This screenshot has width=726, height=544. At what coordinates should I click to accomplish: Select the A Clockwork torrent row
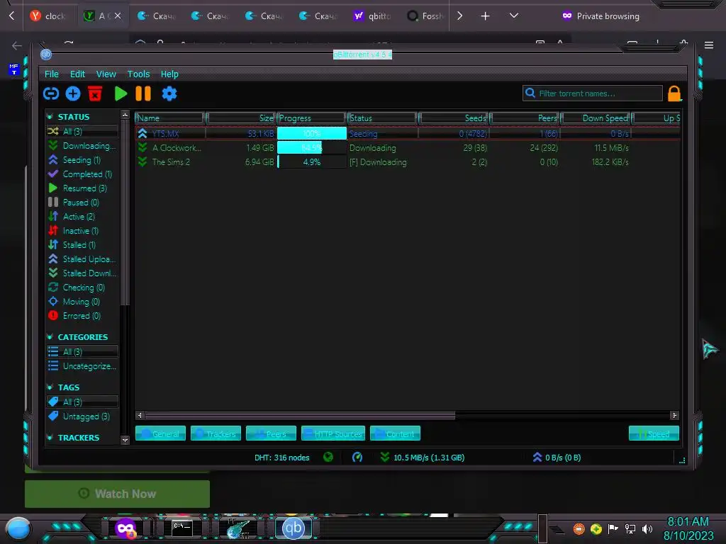[x=408, y=148]
